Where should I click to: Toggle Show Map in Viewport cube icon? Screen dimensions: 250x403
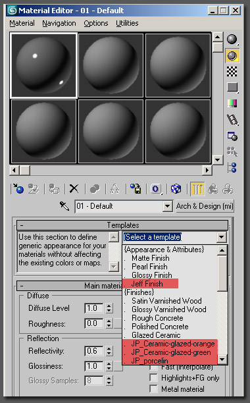(176, 189)
